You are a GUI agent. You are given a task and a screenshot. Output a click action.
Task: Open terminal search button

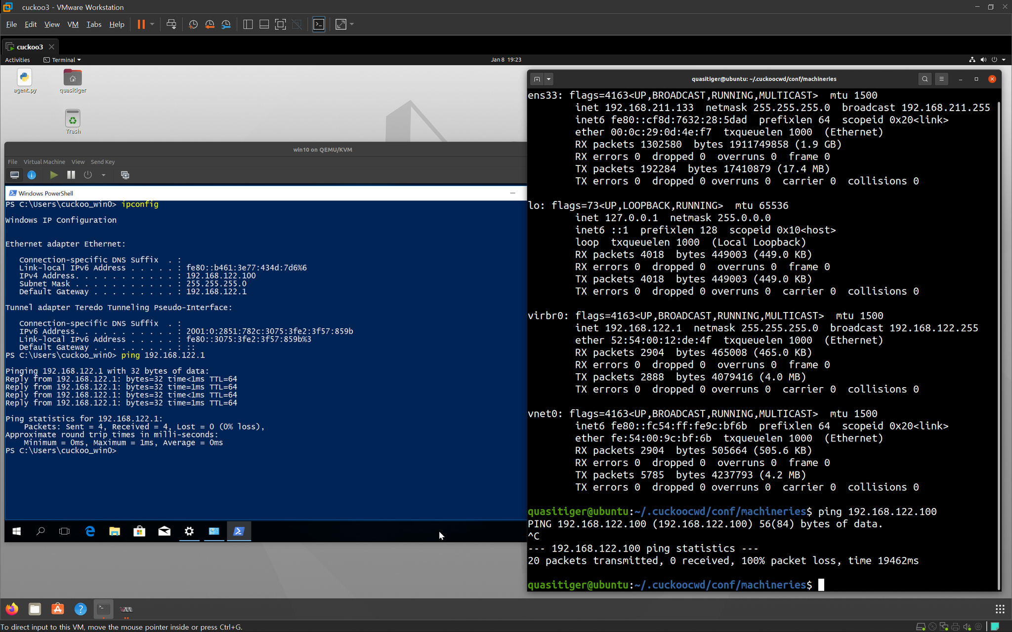click(x=925, y=79)
